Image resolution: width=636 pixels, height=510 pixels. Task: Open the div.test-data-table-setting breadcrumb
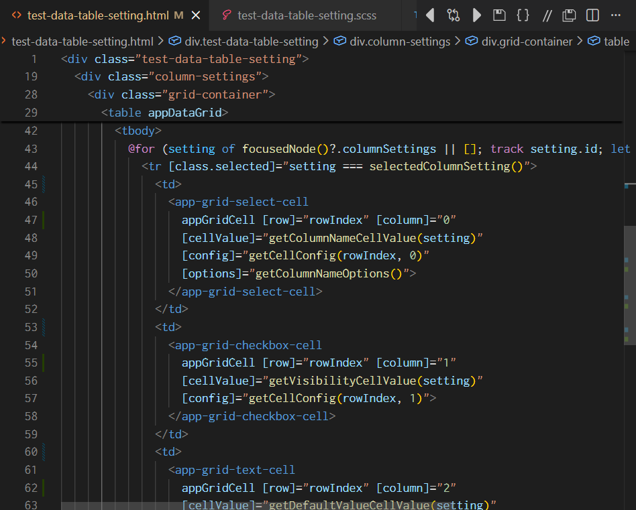coord(252,42)
